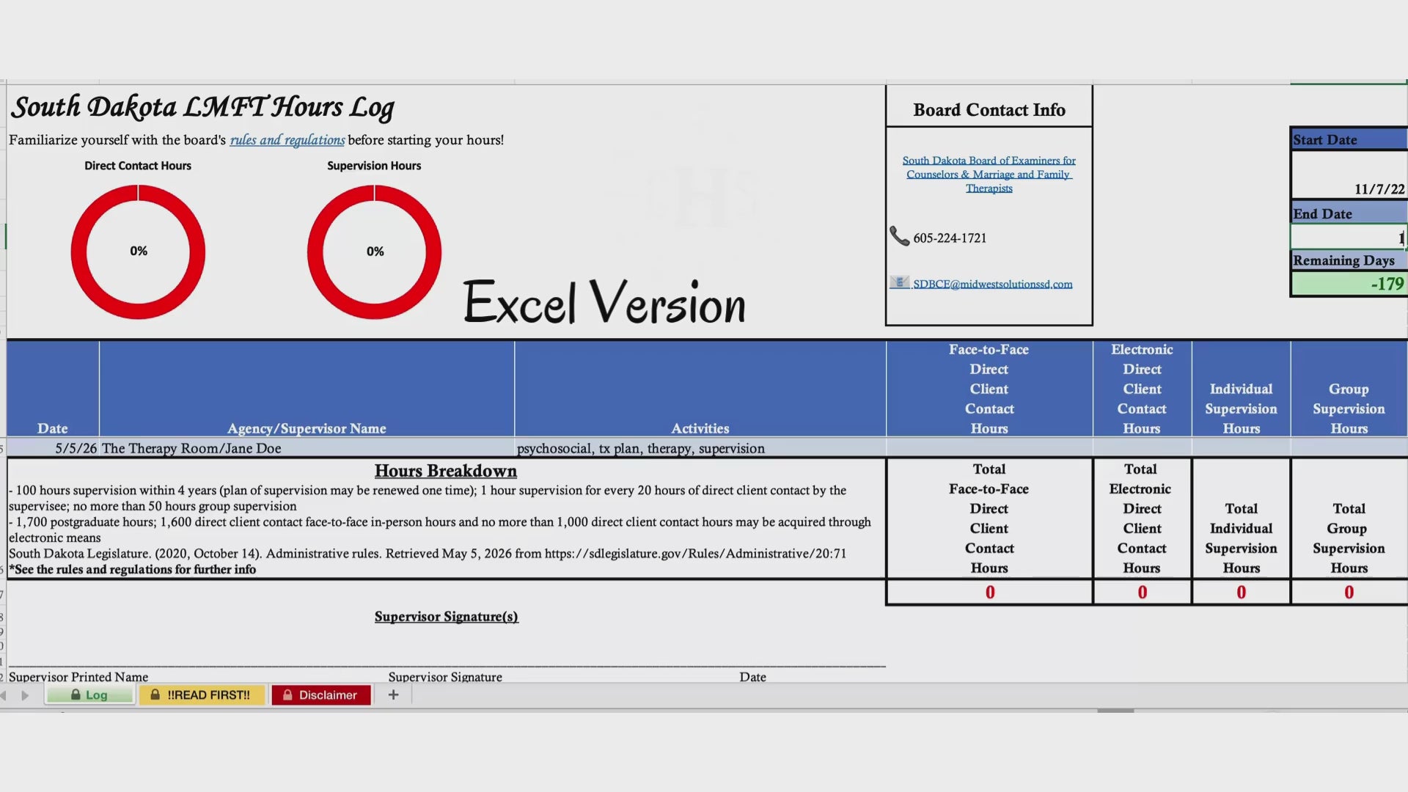Switch to the !!READ FIRST!! sheet tab
The height and width of the screenshot is (792, 1408).
click(202, 694)
